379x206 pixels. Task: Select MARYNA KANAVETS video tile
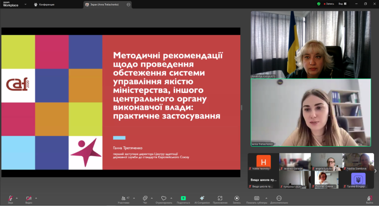click(x=310, y=44)
